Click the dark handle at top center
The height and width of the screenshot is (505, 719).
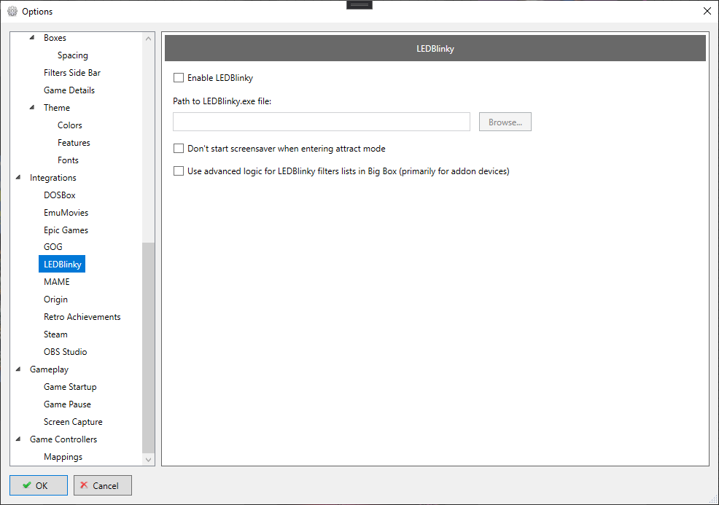point(359,4)
